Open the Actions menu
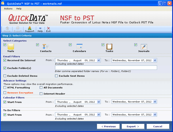 tap(8, 9)
